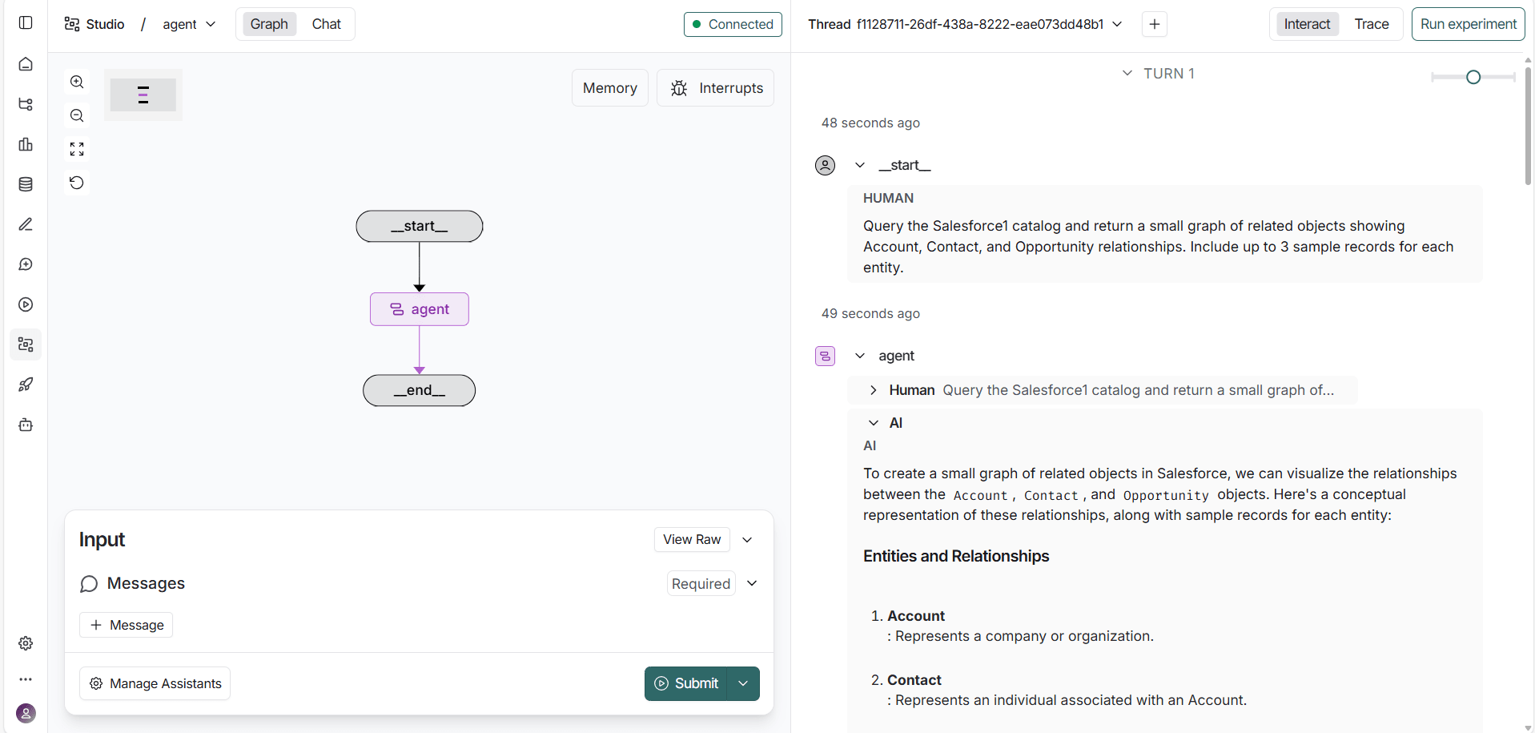Click the zoom out magnifier icon
The height and width of the screenshot is (733, 1535).
click(x=77, y=115)
